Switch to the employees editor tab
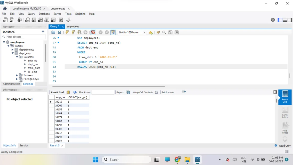This screenshot has width=293, height=165. point(73,26)
